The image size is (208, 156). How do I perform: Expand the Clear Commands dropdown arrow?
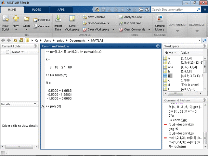click(149, 30)
